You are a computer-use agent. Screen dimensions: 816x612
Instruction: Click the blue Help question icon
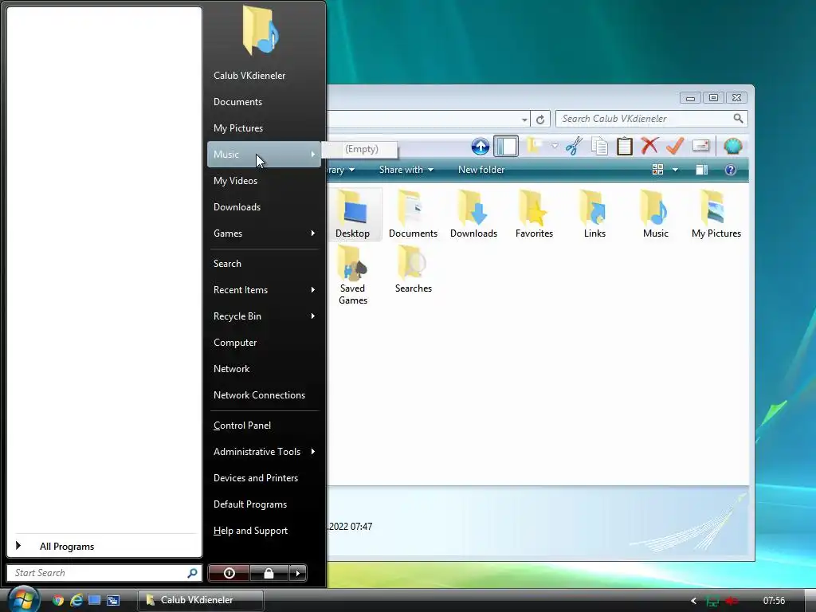click(731, 170)
